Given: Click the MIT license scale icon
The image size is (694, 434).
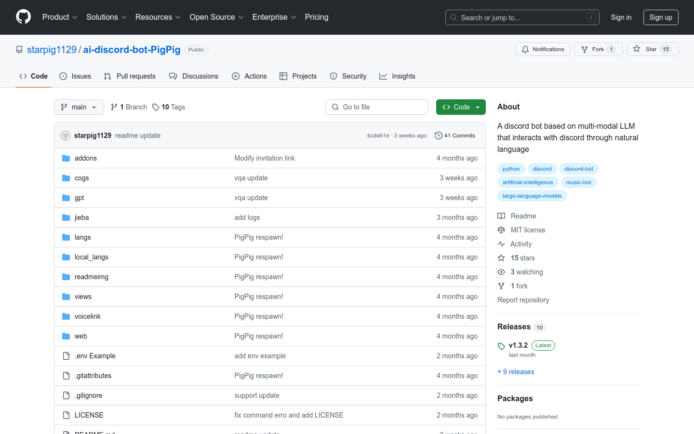Looking at the screenshot, I should (501, 230).
